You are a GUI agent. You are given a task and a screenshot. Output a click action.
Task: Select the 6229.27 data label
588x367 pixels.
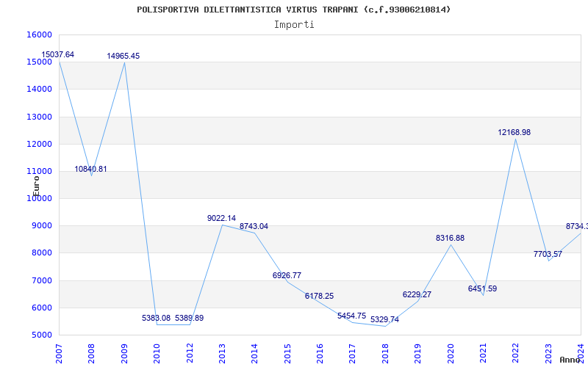point(417,295)
